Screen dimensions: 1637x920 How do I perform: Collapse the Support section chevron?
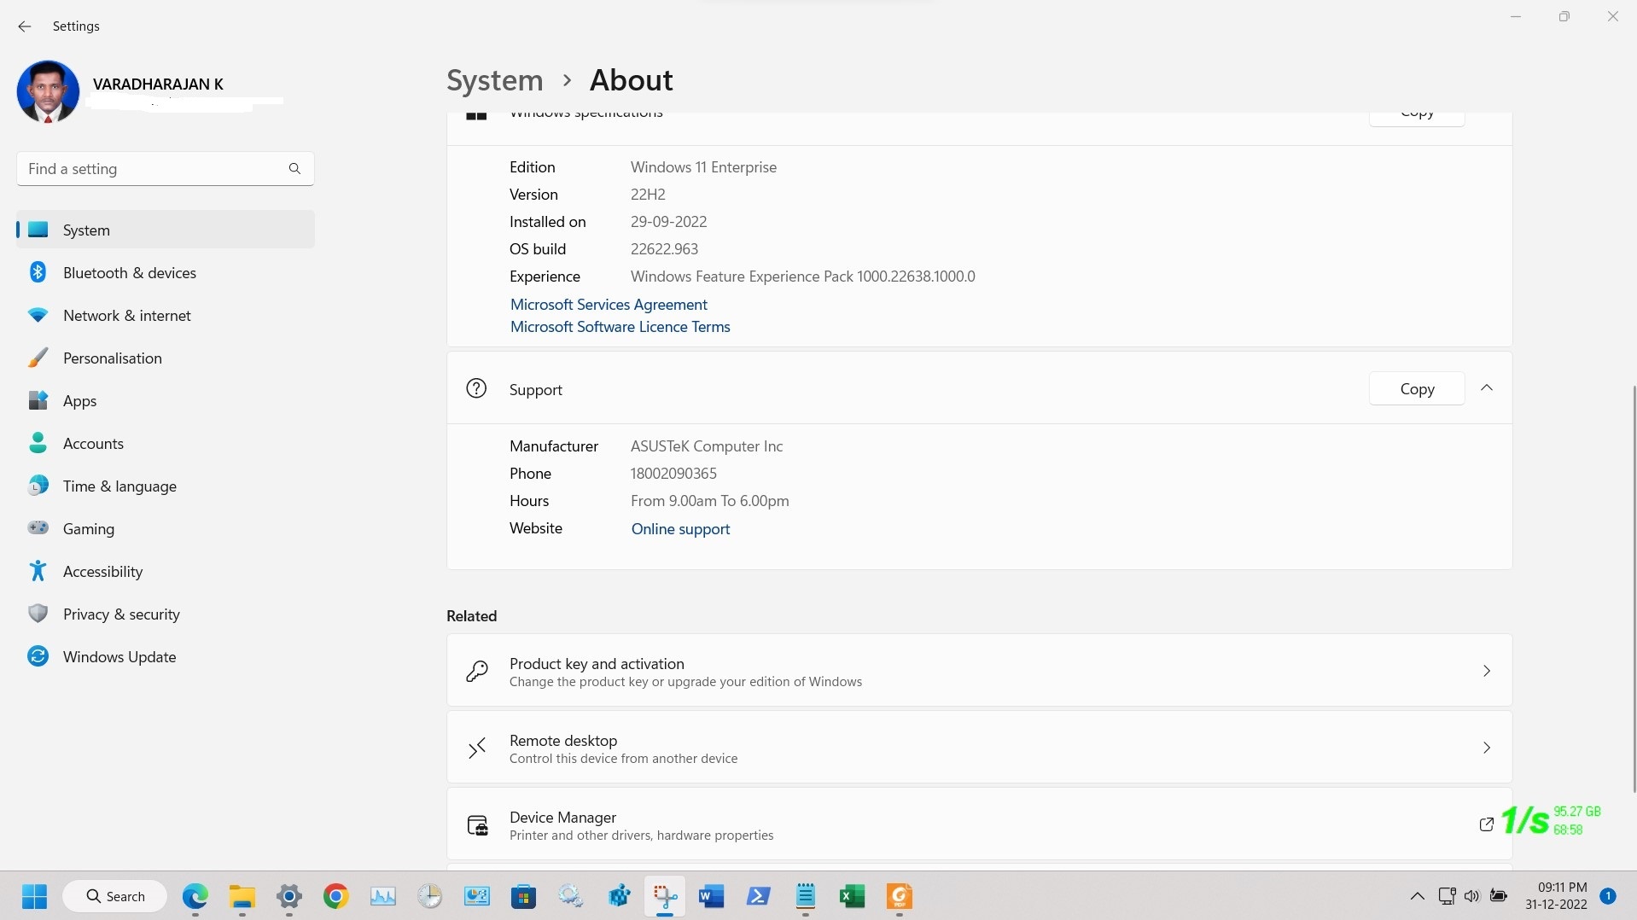1487,387
